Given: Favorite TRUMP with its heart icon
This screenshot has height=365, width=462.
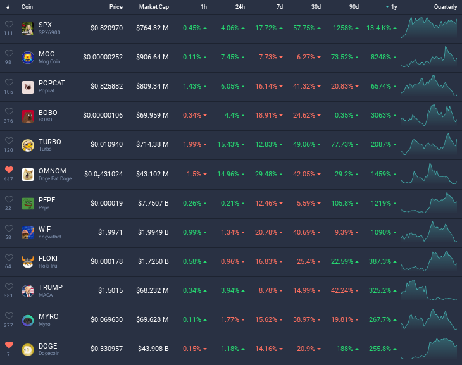Looking at the screenshot, I should tap(9, 287).
